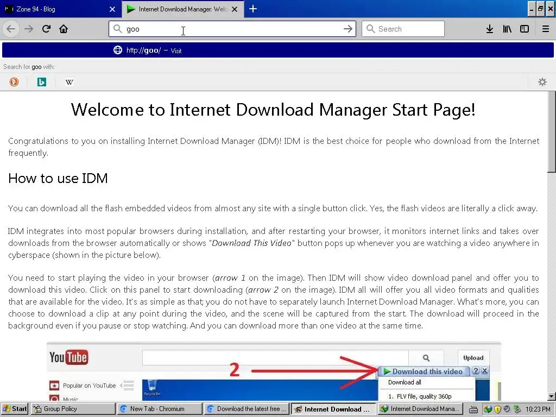Click the system clock showing 10:23 PM

[538, 409]
